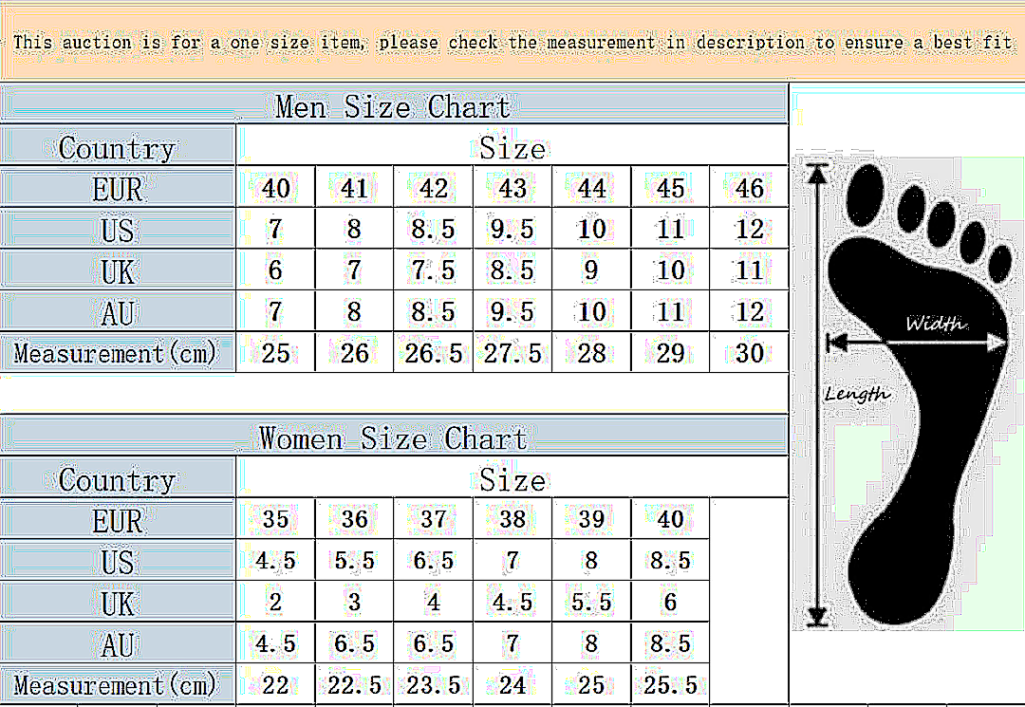The width and height of the screenshot is (1025, 707).
Task: Select EUR 35 cell in Women chart
Action: click(x=275, y=520)
